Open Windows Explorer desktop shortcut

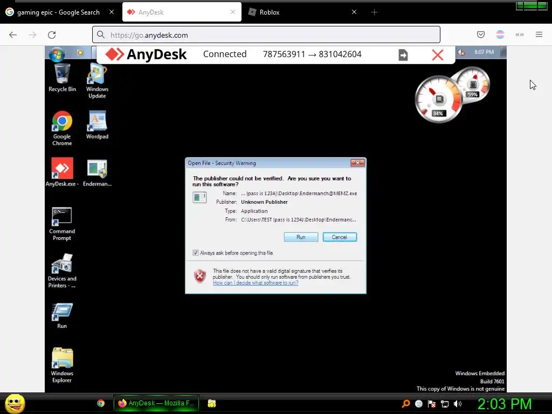click(62, 365)
